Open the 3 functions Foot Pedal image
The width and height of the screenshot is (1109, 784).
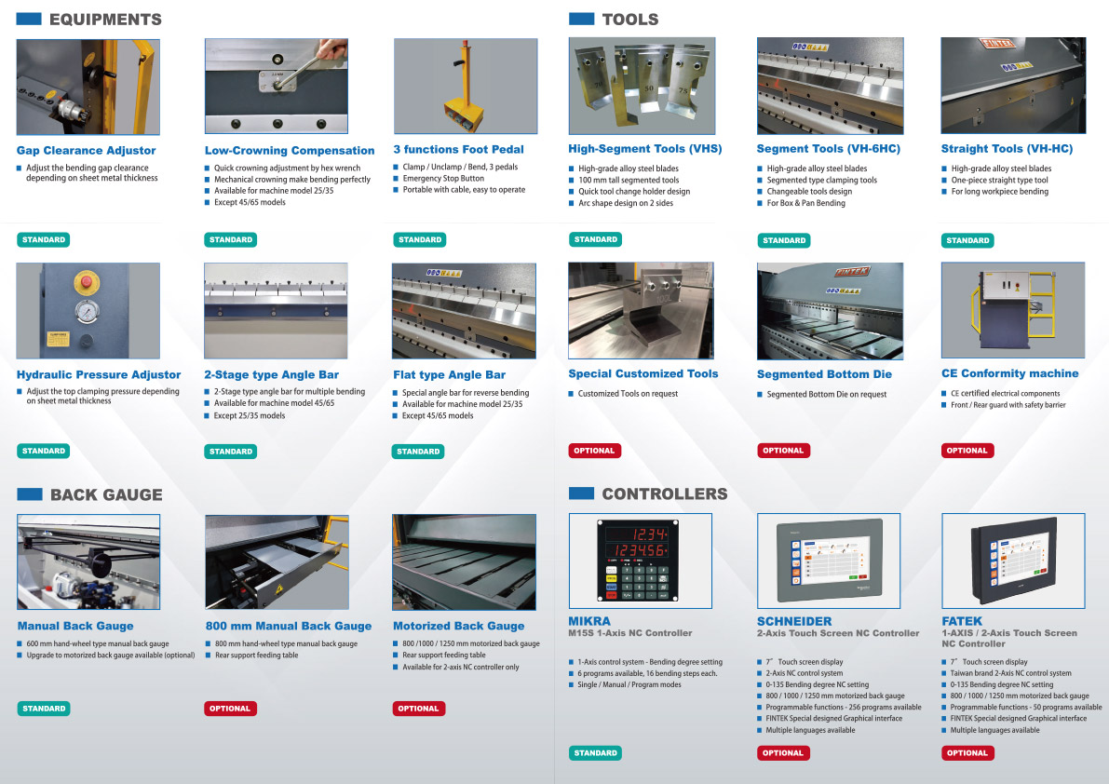point(465,87)
